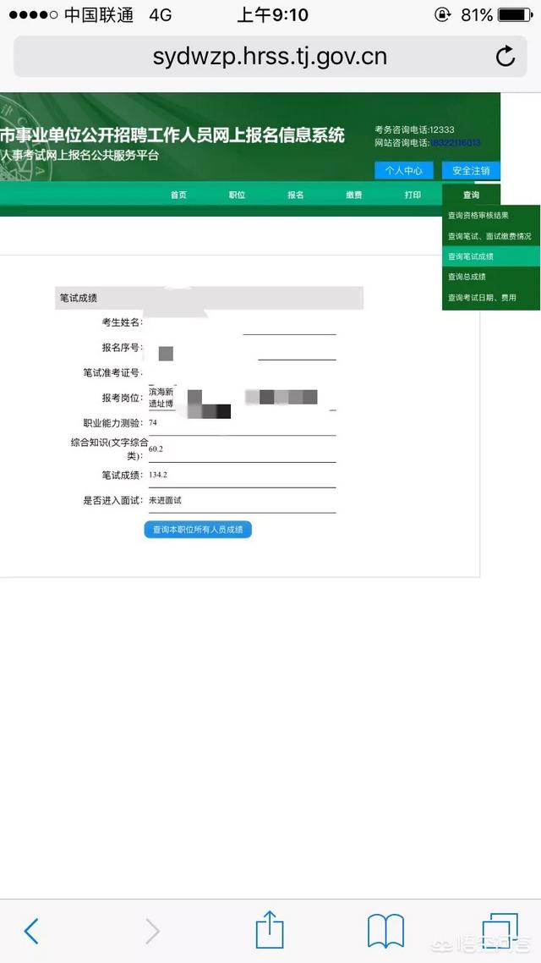Screen dimensions: 541x963
Task: Click the 个人中心 button
Action: [x=403, y=170]
